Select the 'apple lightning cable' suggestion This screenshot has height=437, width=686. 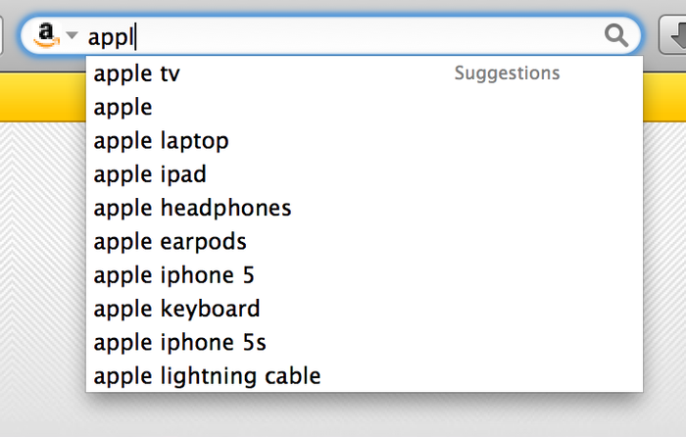click(365, 375)
